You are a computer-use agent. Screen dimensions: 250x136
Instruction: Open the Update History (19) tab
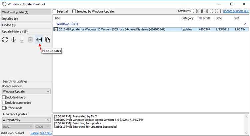(26, 31)
